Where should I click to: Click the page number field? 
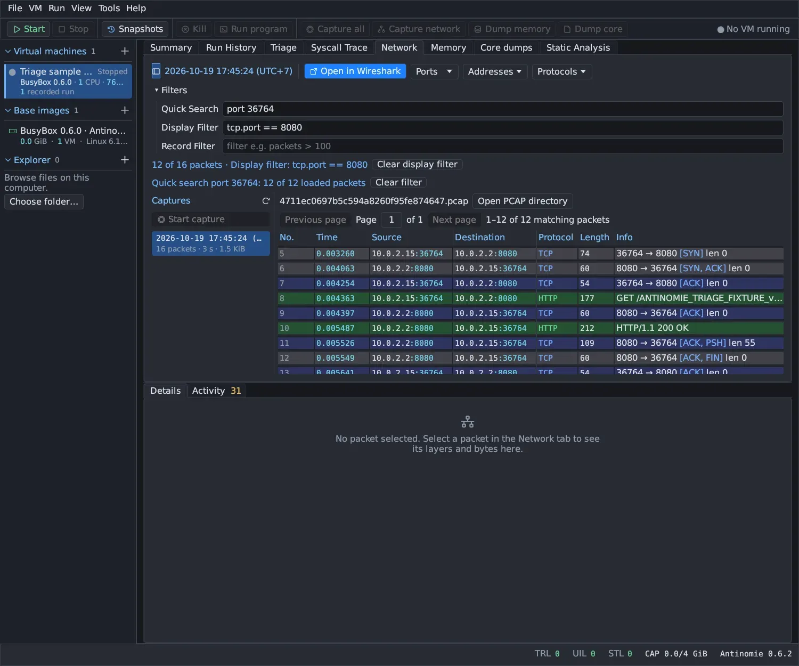tap(392, 220)
